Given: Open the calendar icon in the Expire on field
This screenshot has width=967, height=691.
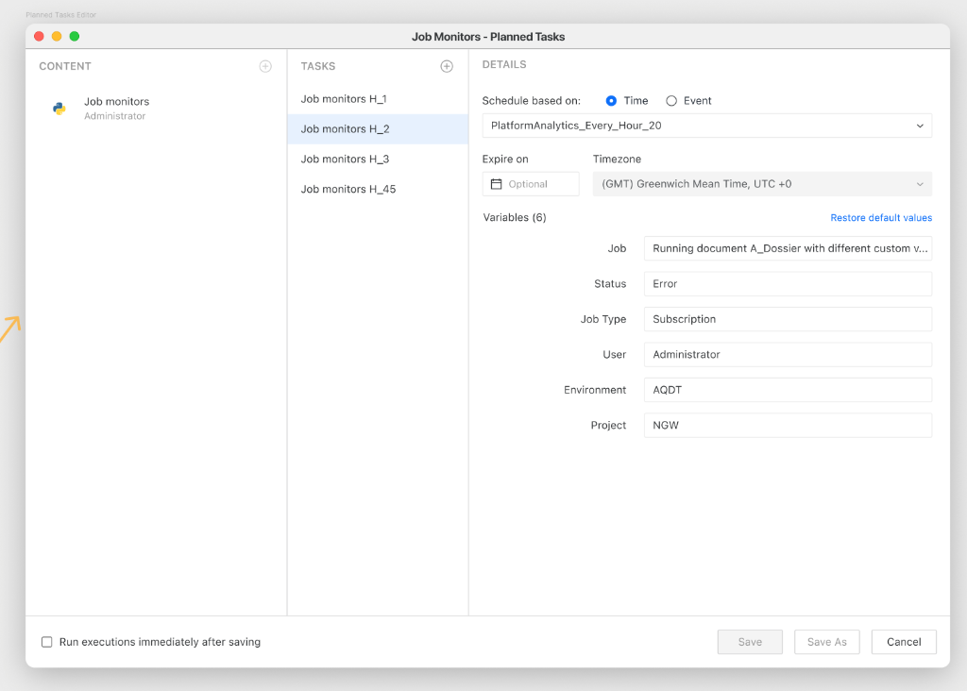Looking at the screenshot, I should [498, 183].
